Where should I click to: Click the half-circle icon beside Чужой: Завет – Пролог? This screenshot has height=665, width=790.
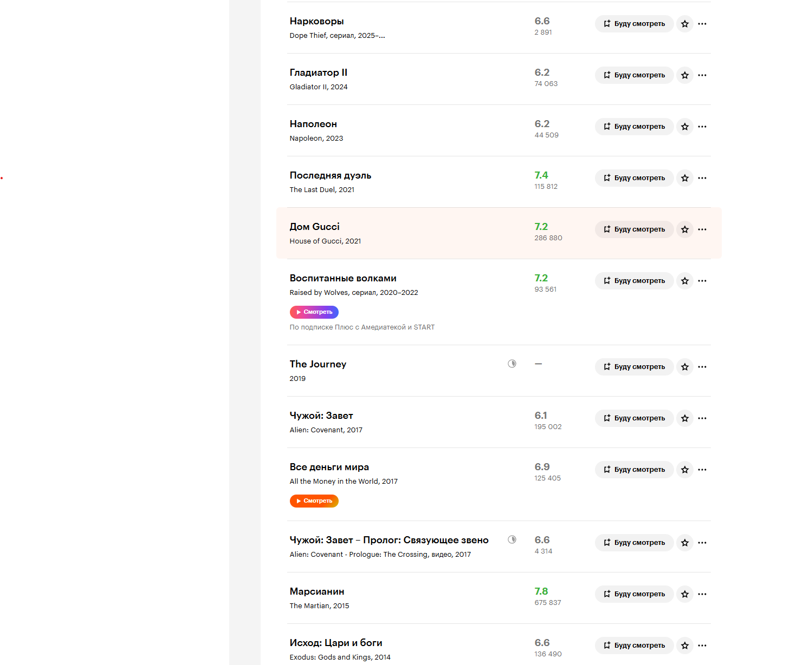512,539
